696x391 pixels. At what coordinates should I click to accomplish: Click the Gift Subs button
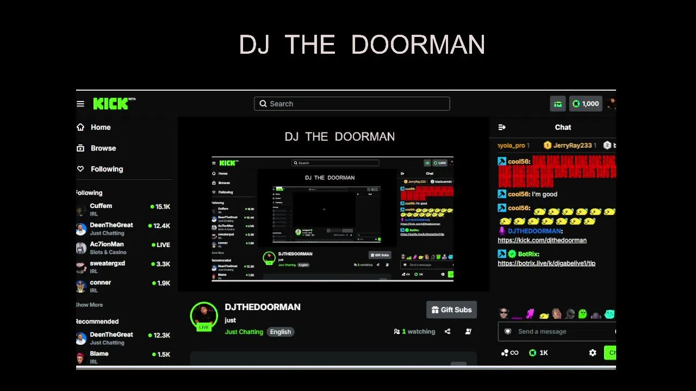tap(451, 310)
